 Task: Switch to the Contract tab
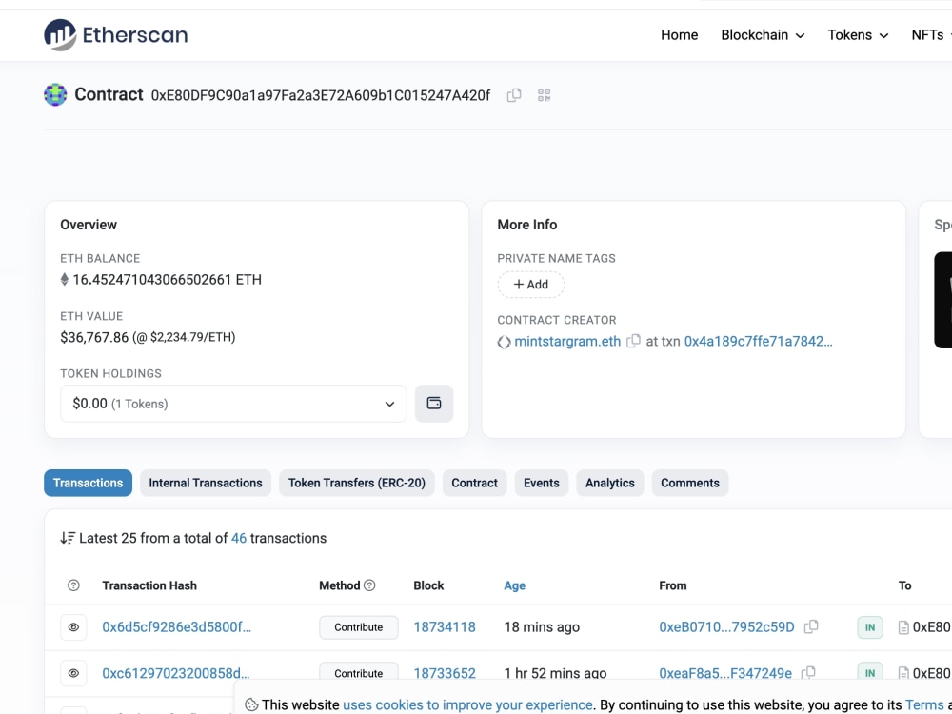point(474,483)
